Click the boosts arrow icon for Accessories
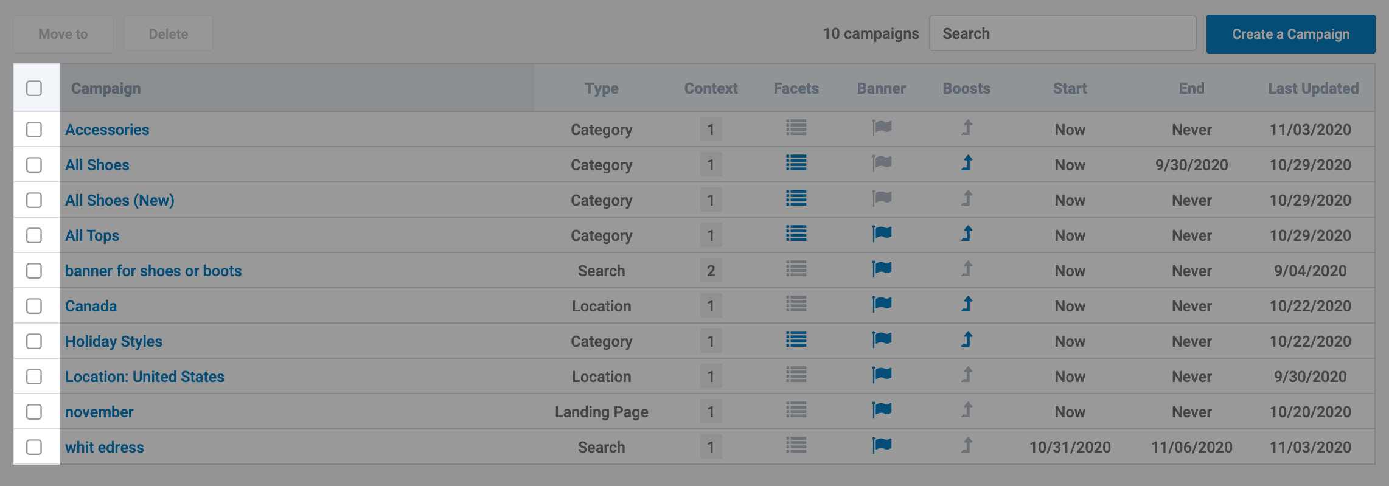This screenshot has width=1389, height=486. [967, 128]
